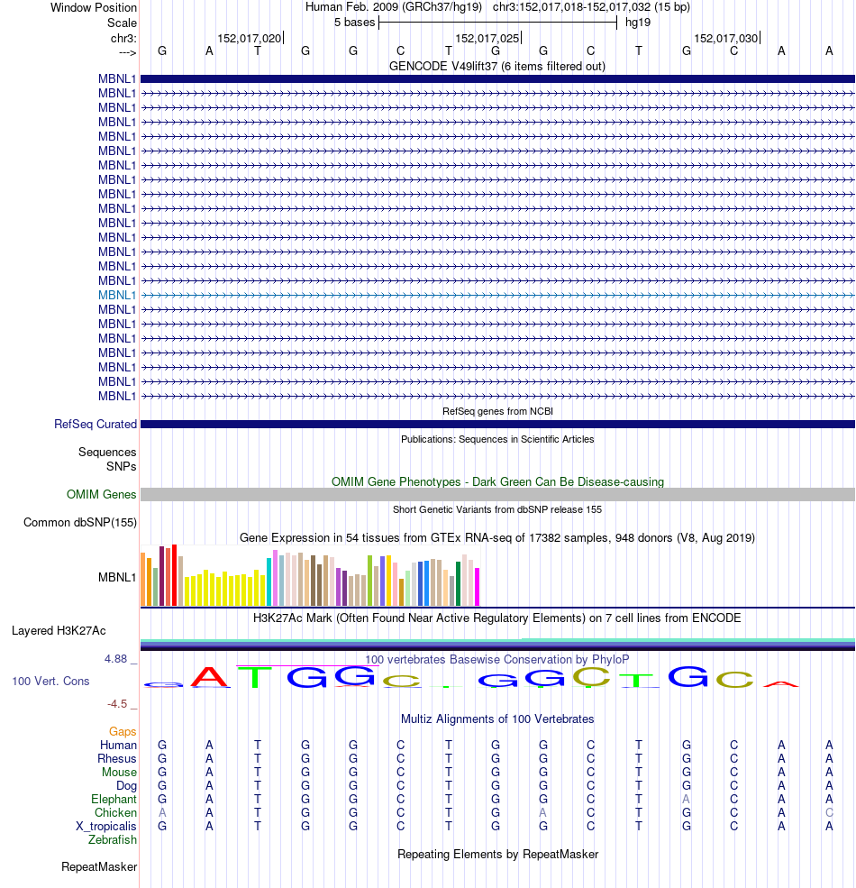The height and width of the screenshot is (888, 856).
Task: Open the GENCODE V49lift37 track title
Action: tap(497, 66)
